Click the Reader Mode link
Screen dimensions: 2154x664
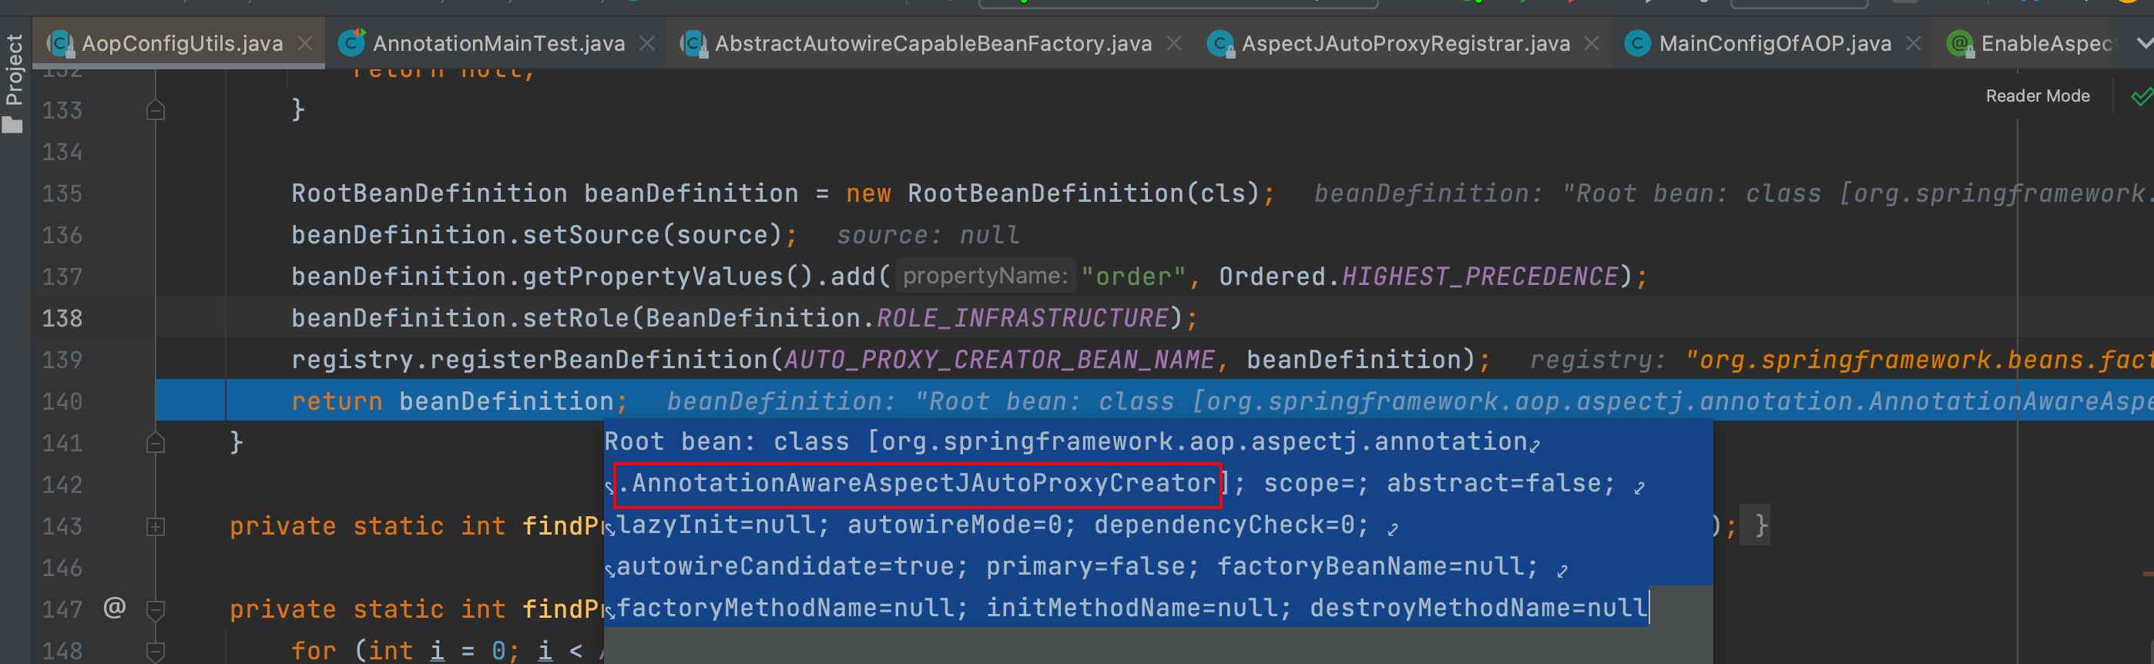tap(2038, 96)
